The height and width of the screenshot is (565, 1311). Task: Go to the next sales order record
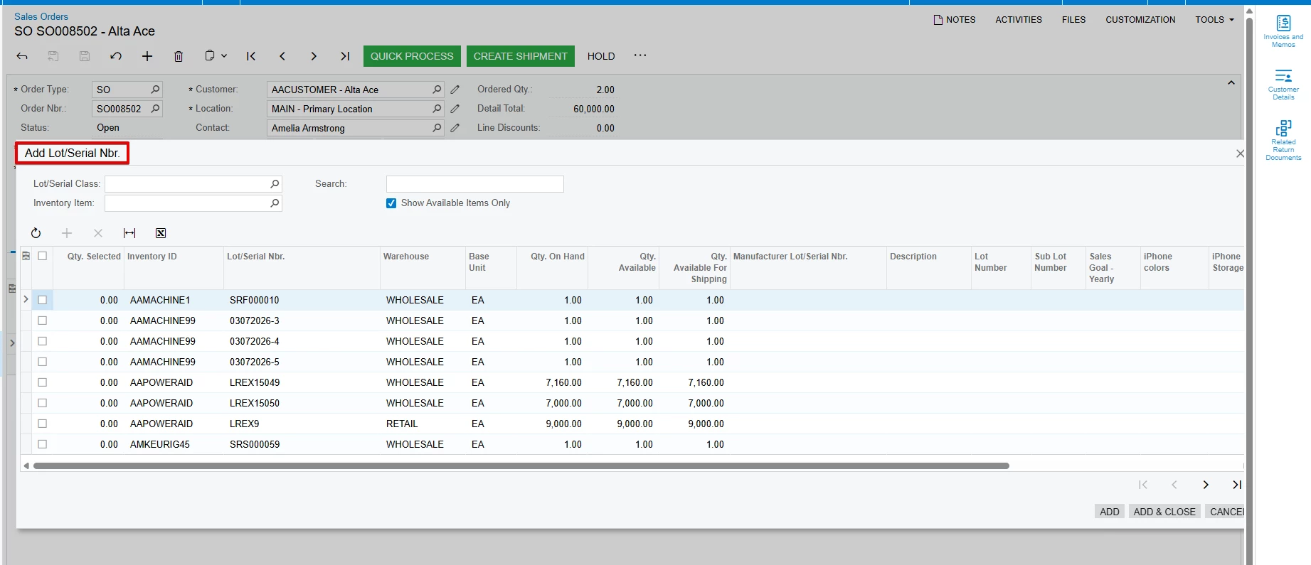[314, 56]
